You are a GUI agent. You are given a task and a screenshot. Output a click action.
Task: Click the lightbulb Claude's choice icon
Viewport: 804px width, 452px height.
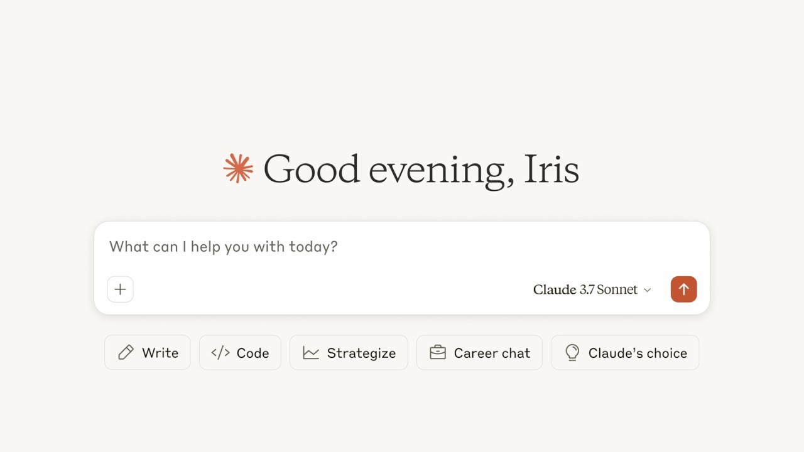coord(572,352)
